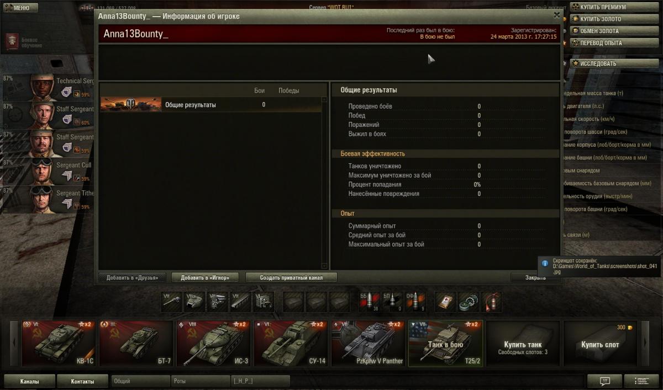
Task: Open the МЕНЮ button
Action: tap(20, 8)
